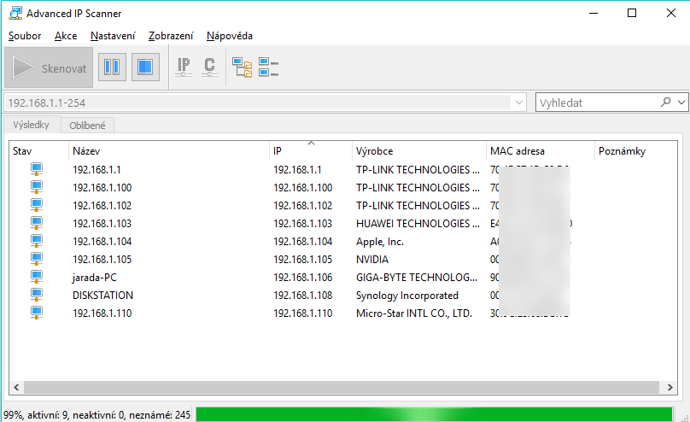Select the 192.168.1.106 IP cell
The height and width of the screenshot is (422, 690).
(303, 278)
